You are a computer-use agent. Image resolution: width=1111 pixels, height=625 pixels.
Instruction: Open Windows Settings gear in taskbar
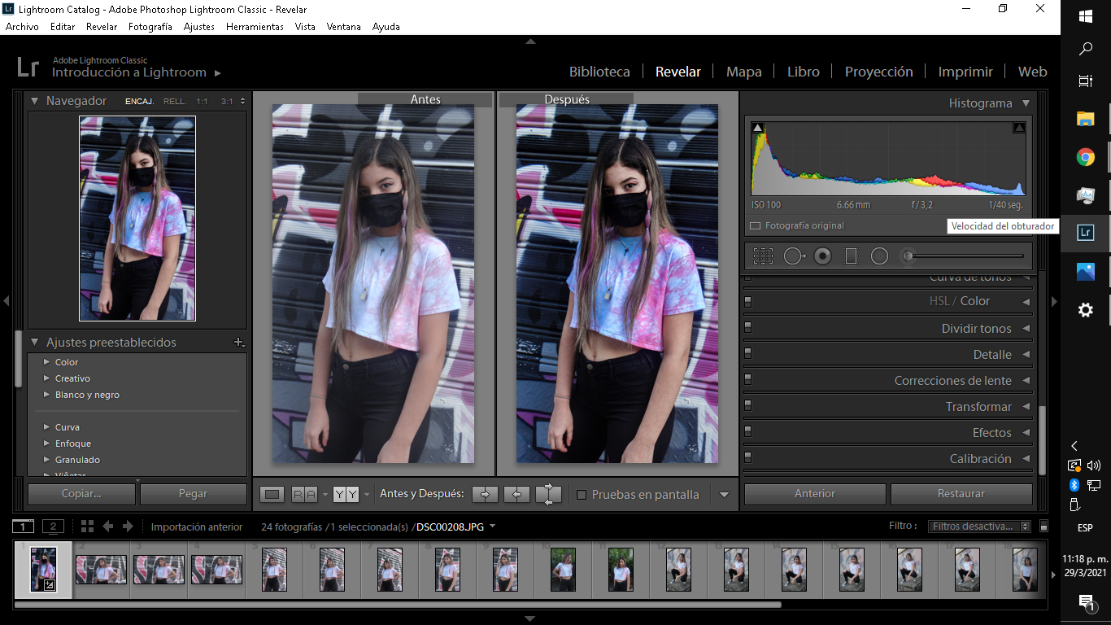click(x=1085, y=310)
